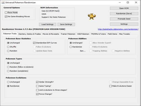The height and width of the screenshot is (106, 141).
Task: Set evolutions to Unchanged
Action: click(8, 82)
